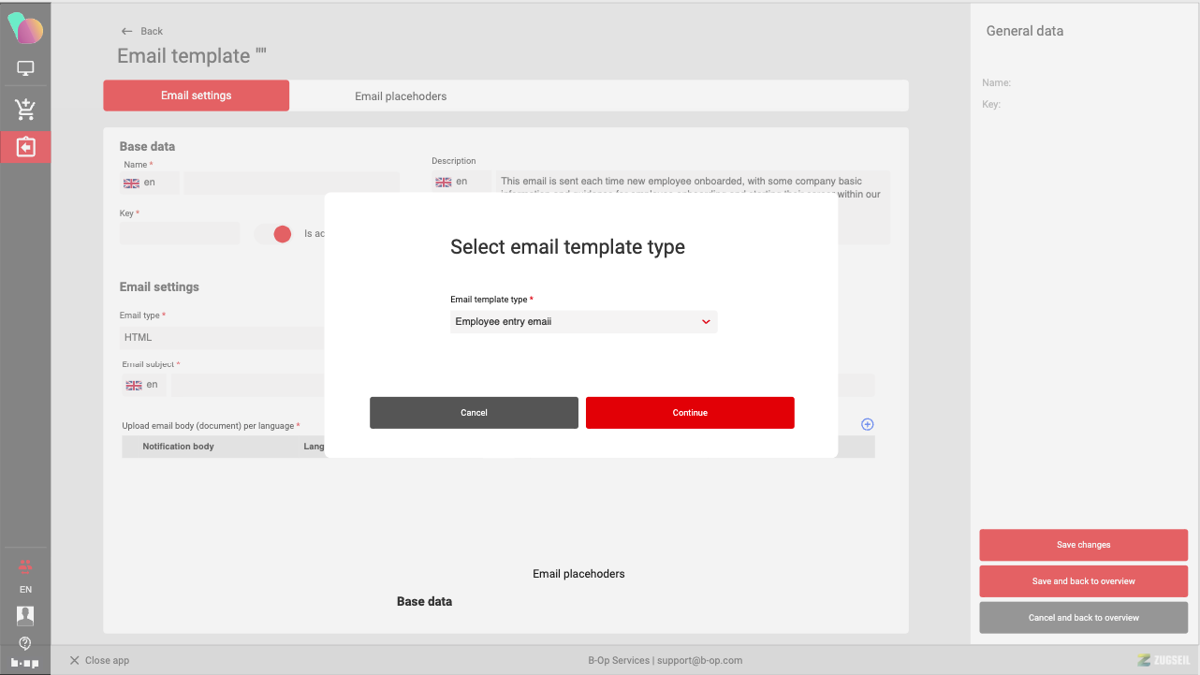
Task: Open the Name field language selector
Action: (149, 183)
